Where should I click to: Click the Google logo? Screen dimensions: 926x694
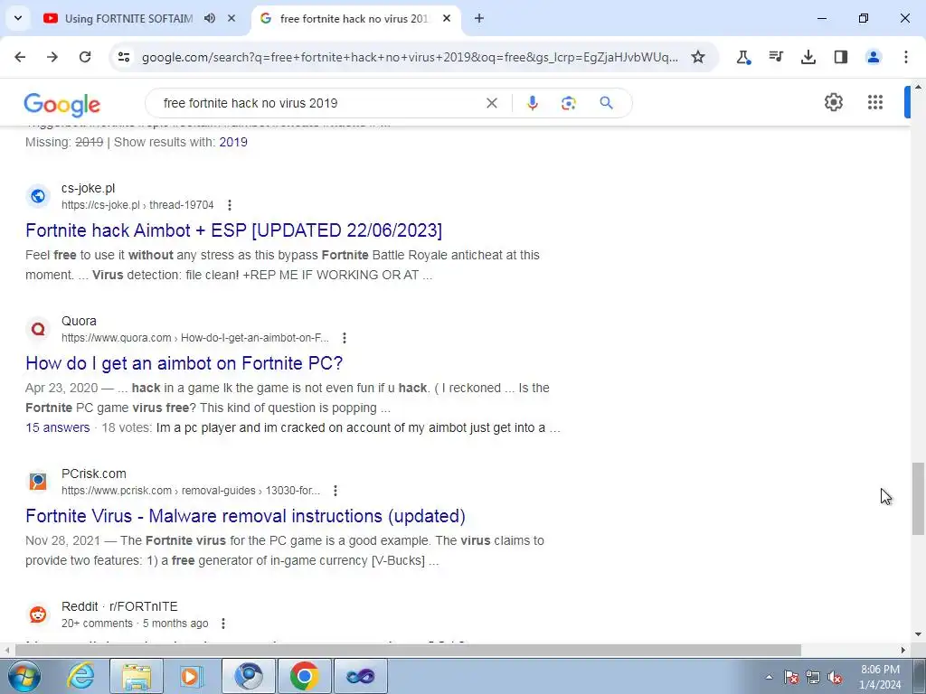pyautogui.click(x=62, y=105)
